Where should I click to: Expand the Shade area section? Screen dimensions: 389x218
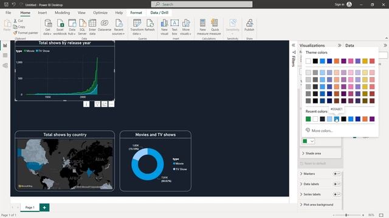click(320, 153)
